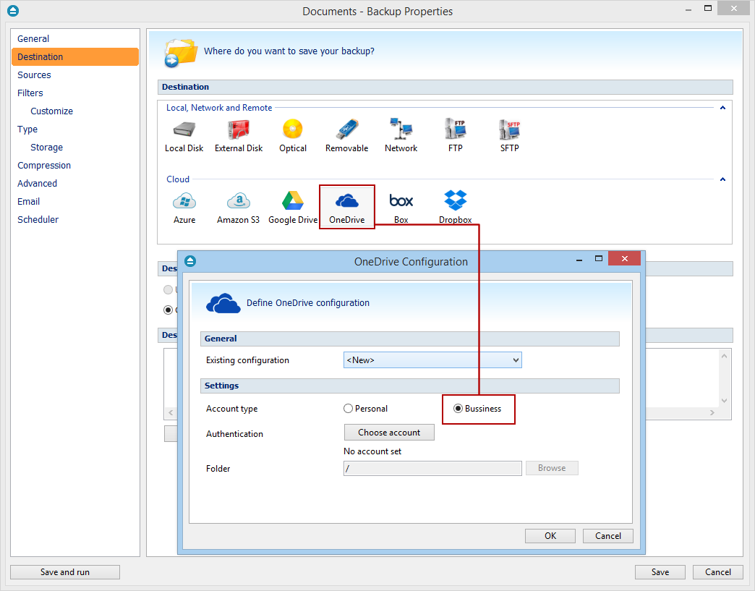Minimize the OneDrive Configuration dialog
The image size is (755, 591).
click(x=579, y=259)
